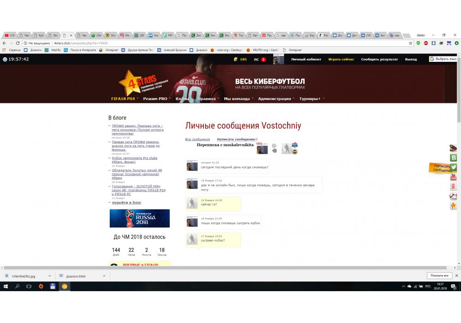This screenshot has height=323, width=461.
Task: Click the 4 Stars logo
Action: (x=143, y=83)
